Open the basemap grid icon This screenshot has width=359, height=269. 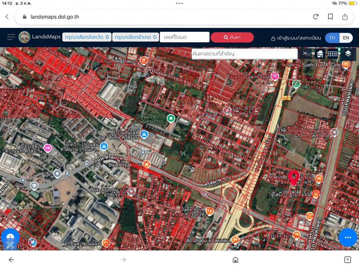pyautogui.click(x=333, y=54)
